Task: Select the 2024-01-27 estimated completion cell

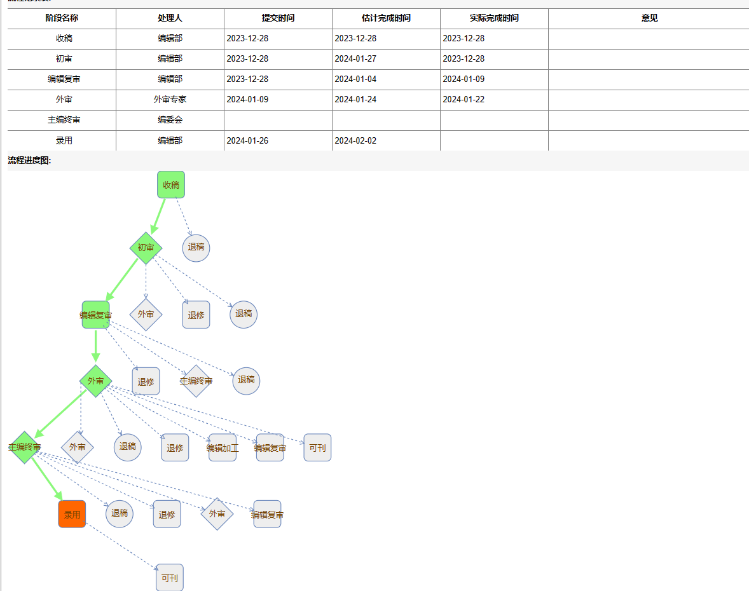Action: [355, 59]
